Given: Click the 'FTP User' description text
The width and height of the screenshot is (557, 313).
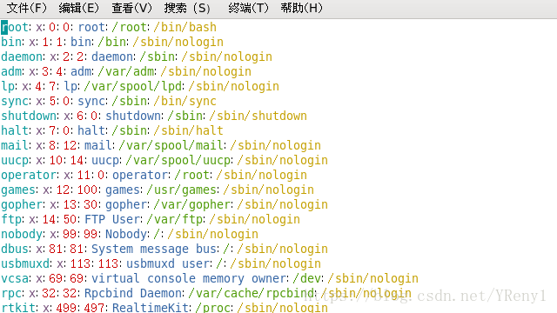Looking at the screenshot, I should [112, 219].
